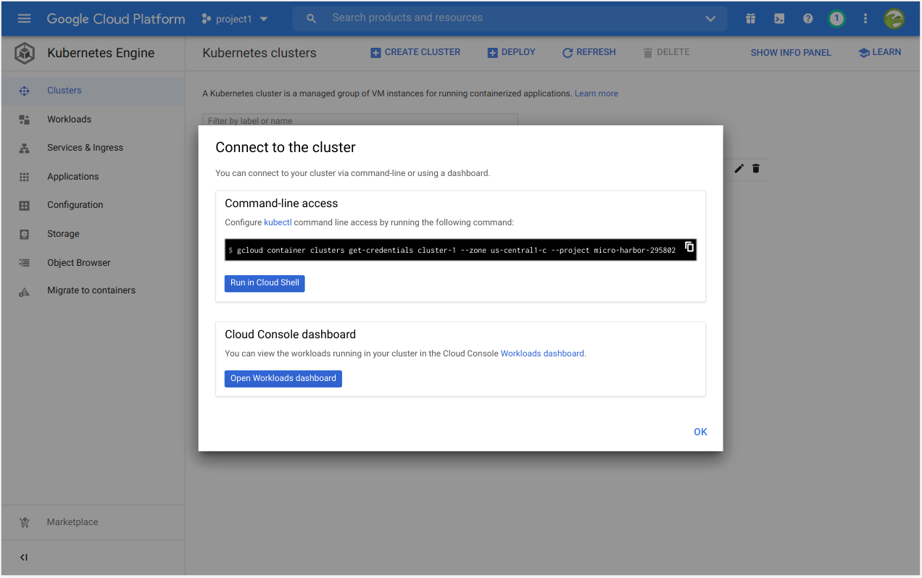Viewport: 922px width, 578px height.
Task: Edit the cluster with pencil icon
Action: pyautogui.click(x=739, y=169)
